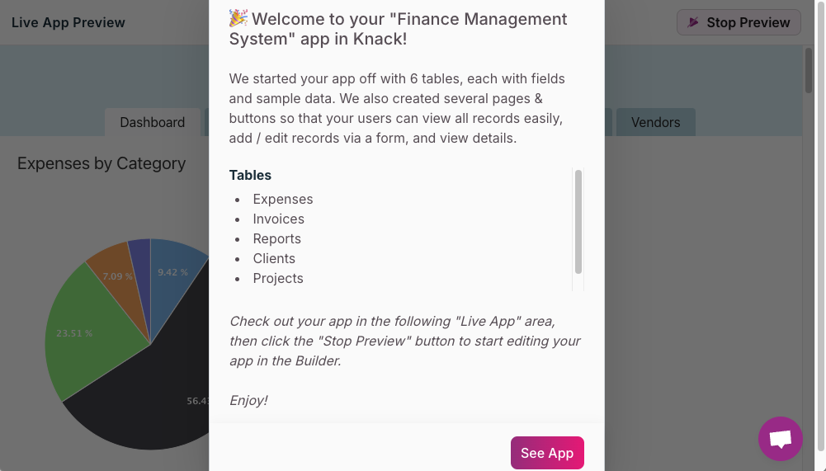Click the Expenses by Category chart heading
The height and width of the screenshot is (471, 826).
pos(101,163)
